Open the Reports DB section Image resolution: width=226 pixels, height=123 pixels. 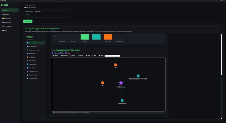pyautogui.click(x=10, y=22)
